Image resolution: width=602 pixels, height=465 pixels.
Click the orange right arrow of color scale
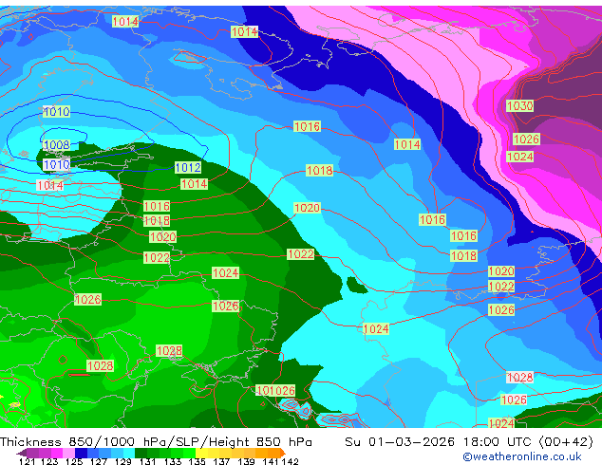(283, 454)
